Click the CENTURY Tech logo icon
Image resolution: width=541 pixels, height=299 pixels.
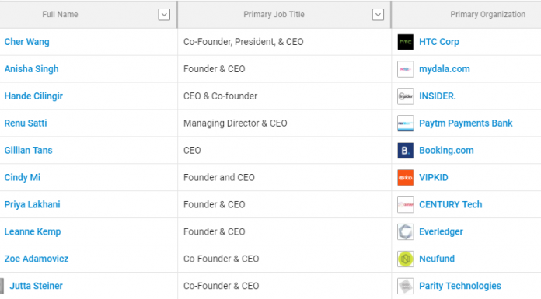coord(406,205)
